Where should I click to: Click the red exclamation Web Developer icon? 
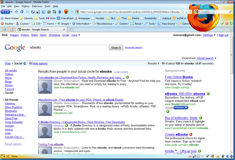click(227, 23)
